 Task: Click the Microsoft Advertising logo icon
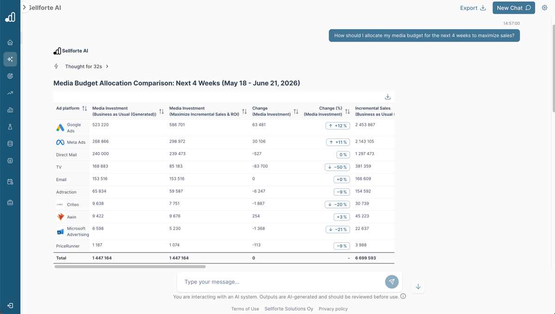(x=60, y=232)
